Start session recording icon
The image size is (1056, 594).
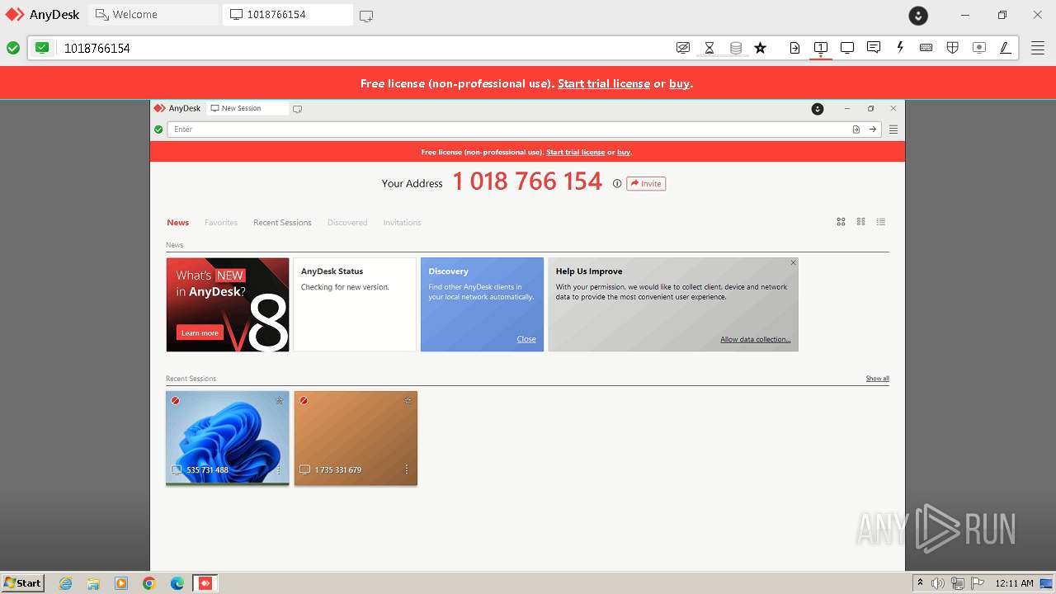point(979,48)
